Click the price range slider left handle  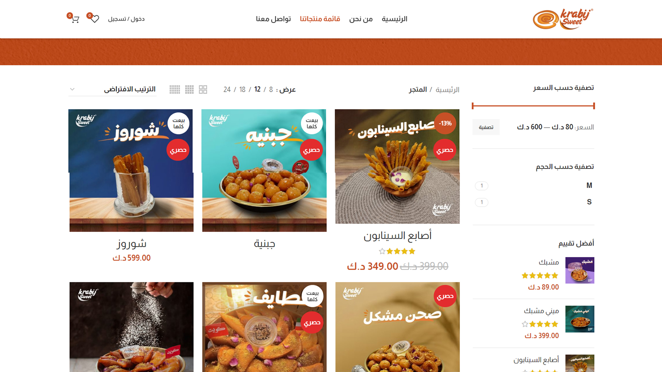(473, 106)
